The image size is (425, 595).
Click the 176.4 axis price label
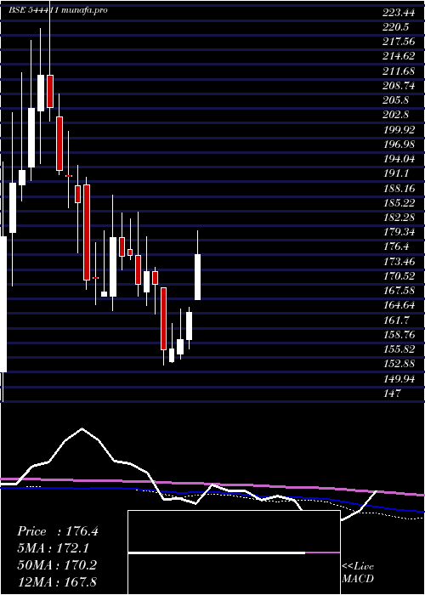(x=396, y=246)
